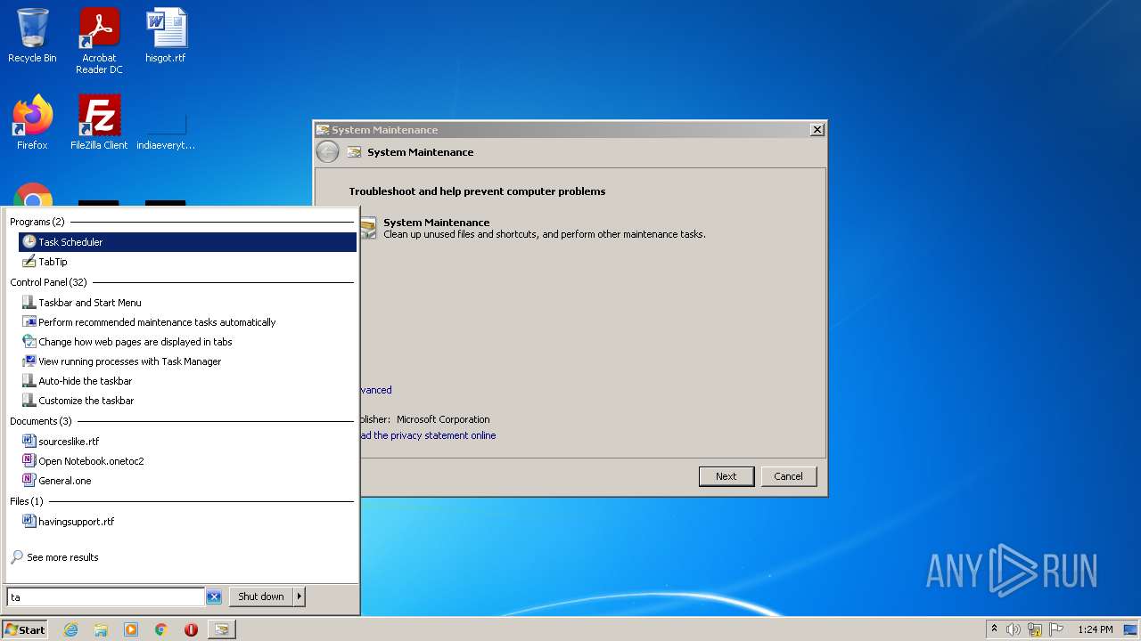Open the privacy statement online link

point(428,435)
